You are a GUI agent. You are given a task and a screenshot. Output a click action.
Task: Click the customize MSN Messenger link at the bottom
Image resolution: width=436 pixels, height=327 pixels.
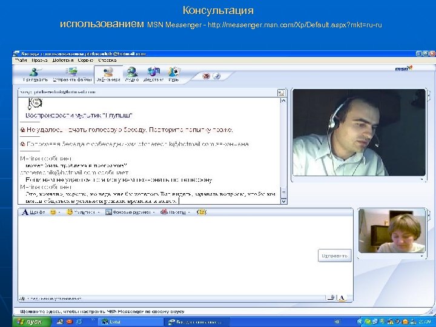click(x=102, y=311)
